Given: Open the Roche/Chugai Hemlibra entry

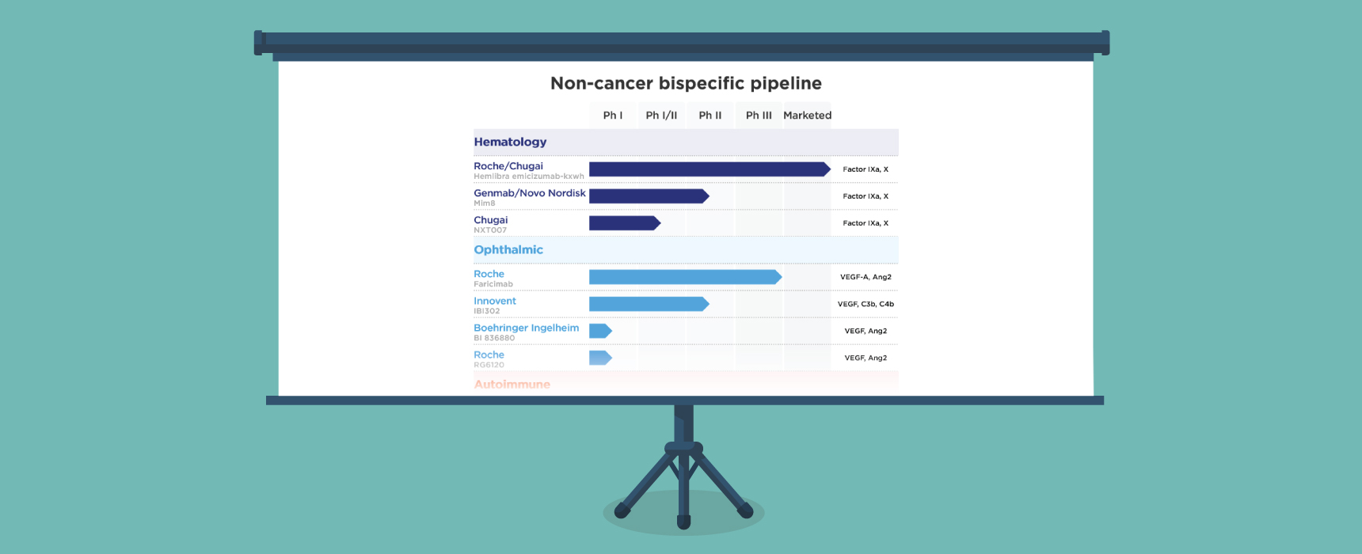Looking at the screenshot, I should [x=508, y=167].
